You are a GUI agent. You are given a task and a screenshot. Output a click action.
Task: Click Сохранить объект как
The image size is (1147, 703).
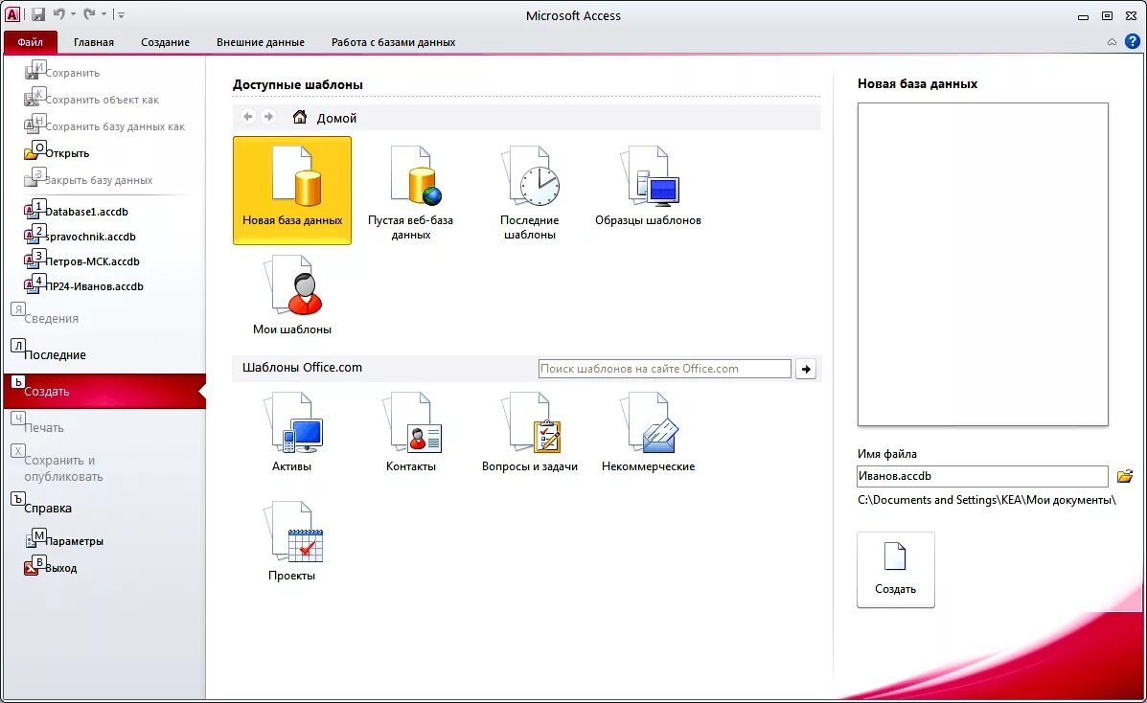coord(103,100)
